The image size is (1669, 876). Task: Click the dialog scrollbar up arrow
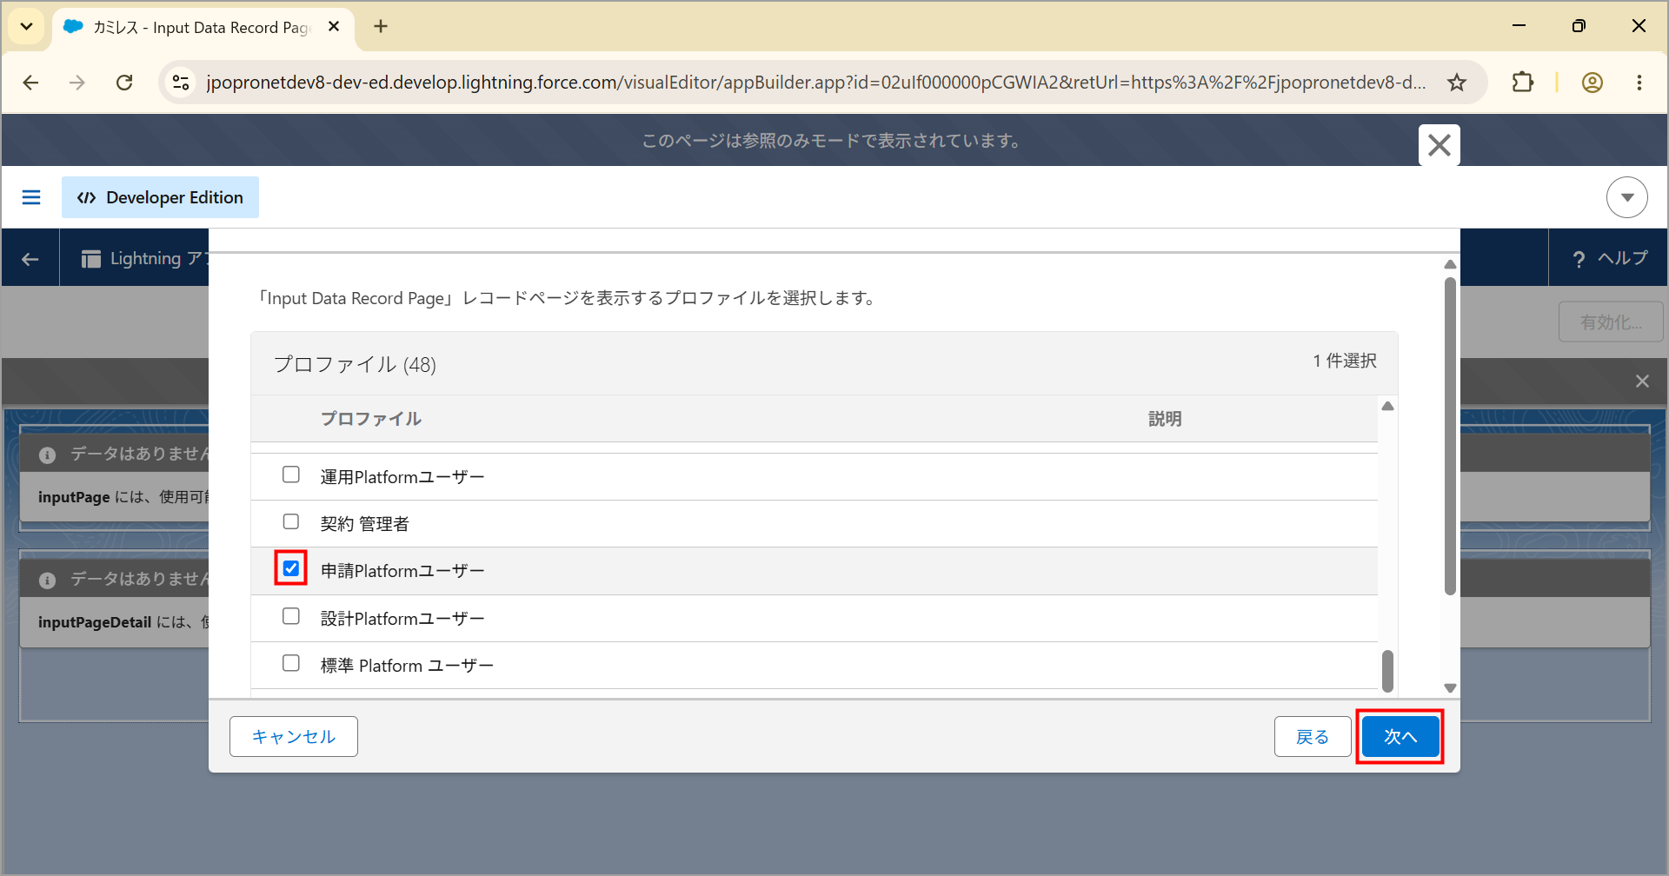pos(1450,264)
